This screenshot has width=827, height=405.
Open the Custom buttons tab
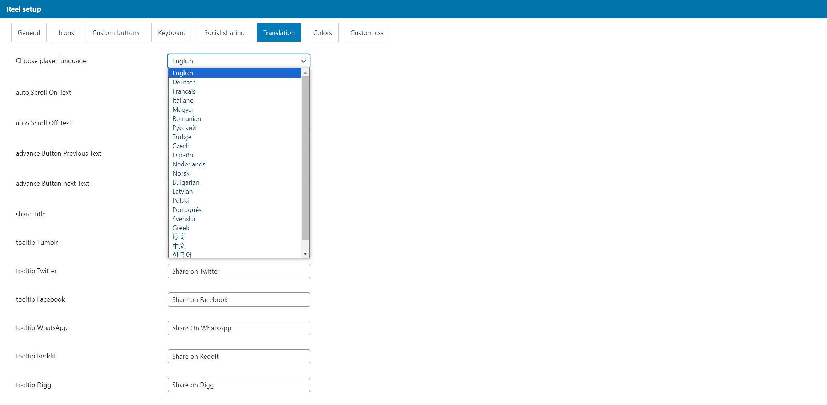[116, 32]
